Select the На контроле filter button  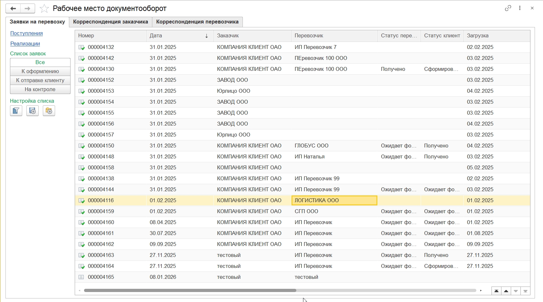pyautogui.click(x=40, y=89)
